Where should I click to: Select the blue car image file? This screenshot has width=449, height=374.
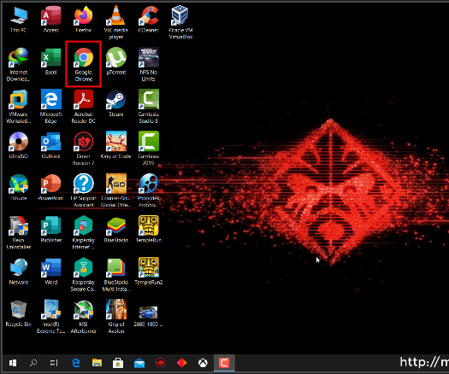pyautogui.click(x=148, y=316)
